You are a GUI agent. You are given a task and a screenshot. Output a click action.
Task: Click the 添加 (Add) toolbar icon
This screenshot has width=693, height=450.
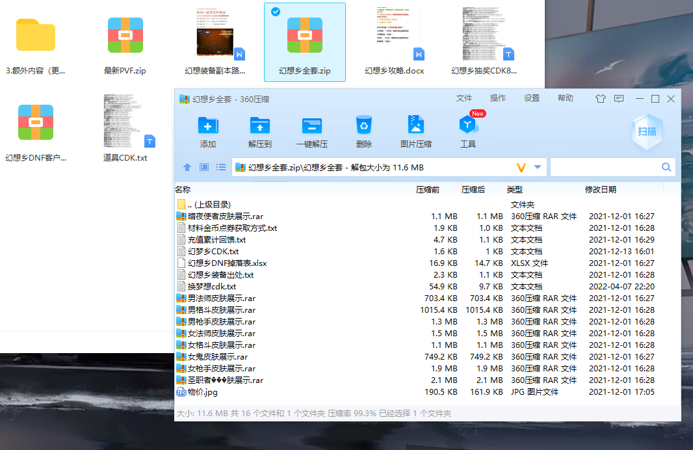coord(208,126)
